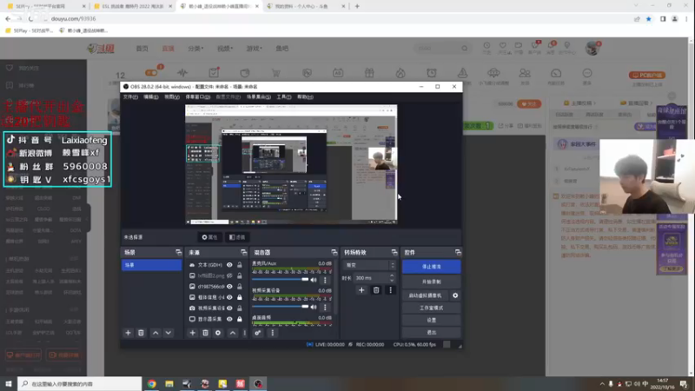
Task: Hide the 显示器采集 source
Action: coord(229,319)
